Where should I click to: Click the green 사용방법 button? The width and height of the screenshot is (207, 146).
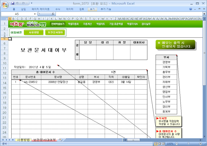(33, 32)
